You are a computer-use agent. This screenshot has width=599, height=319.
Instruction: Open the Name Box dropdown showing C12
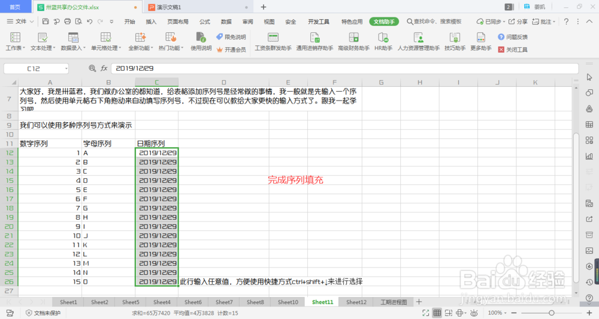66,69
